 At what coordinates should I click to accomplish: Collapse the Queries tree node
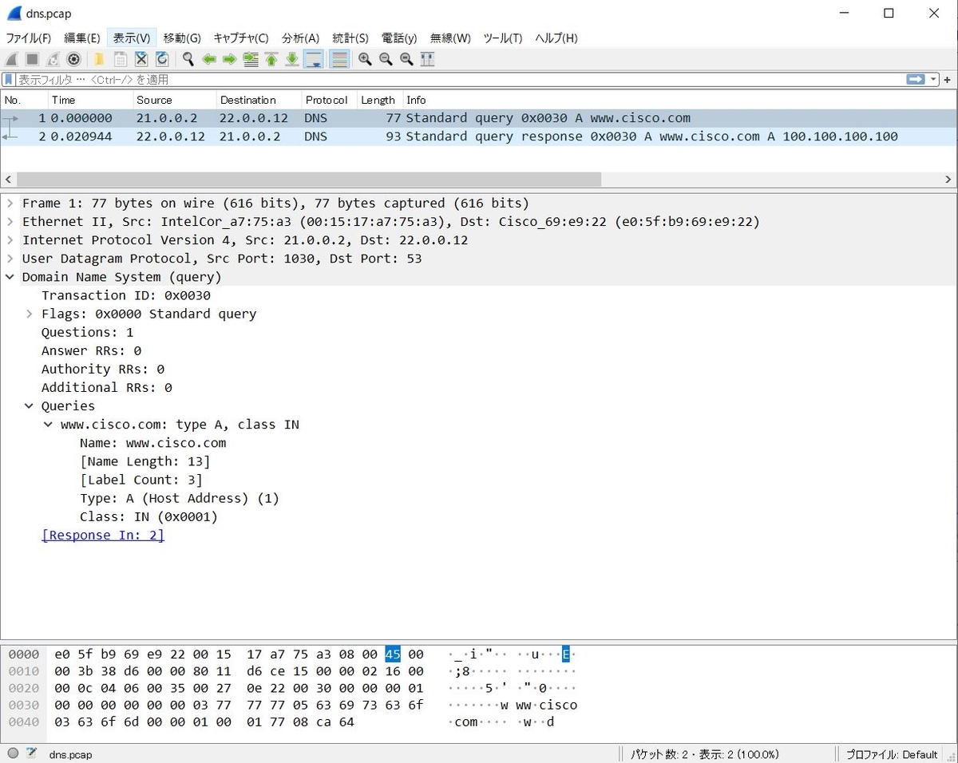[30, 405]
